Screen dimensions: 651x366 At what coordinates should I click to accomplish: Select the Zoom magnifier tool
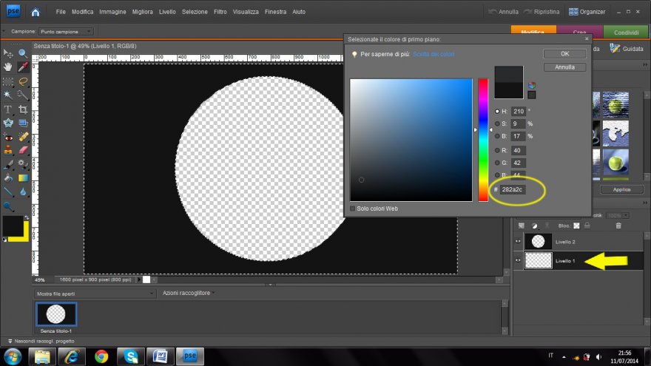pos(23,53)
